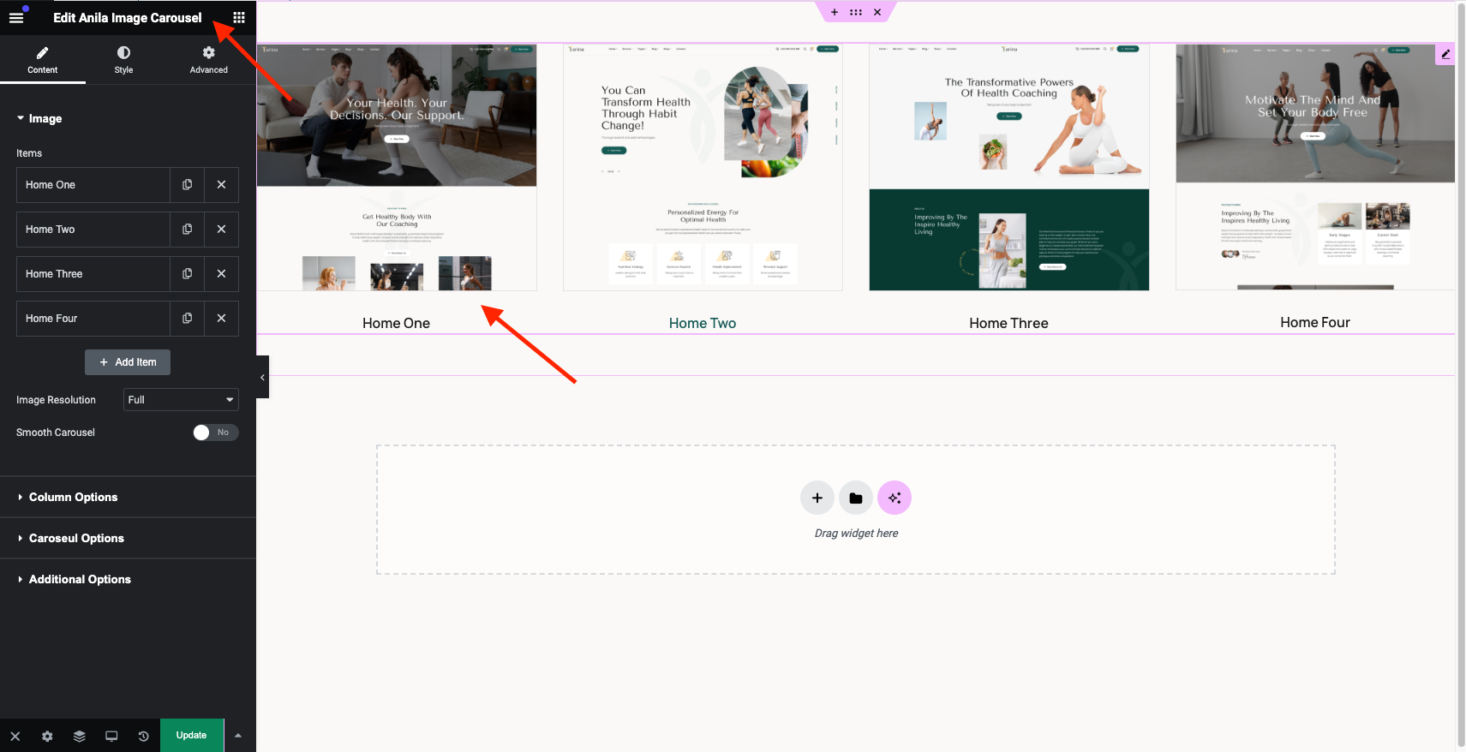Open the Elementor hamburger menu

click(x=16, y=17)
